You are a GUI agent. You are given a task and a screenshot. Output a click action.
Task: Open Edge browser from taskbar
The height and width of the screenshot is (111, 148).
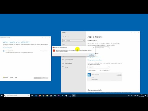pos(36,96)
